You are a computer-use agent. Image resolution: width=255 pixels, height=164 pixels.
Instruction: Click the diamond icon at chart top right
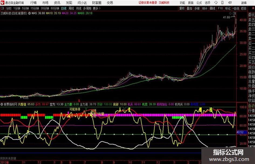tap(230, 13)
